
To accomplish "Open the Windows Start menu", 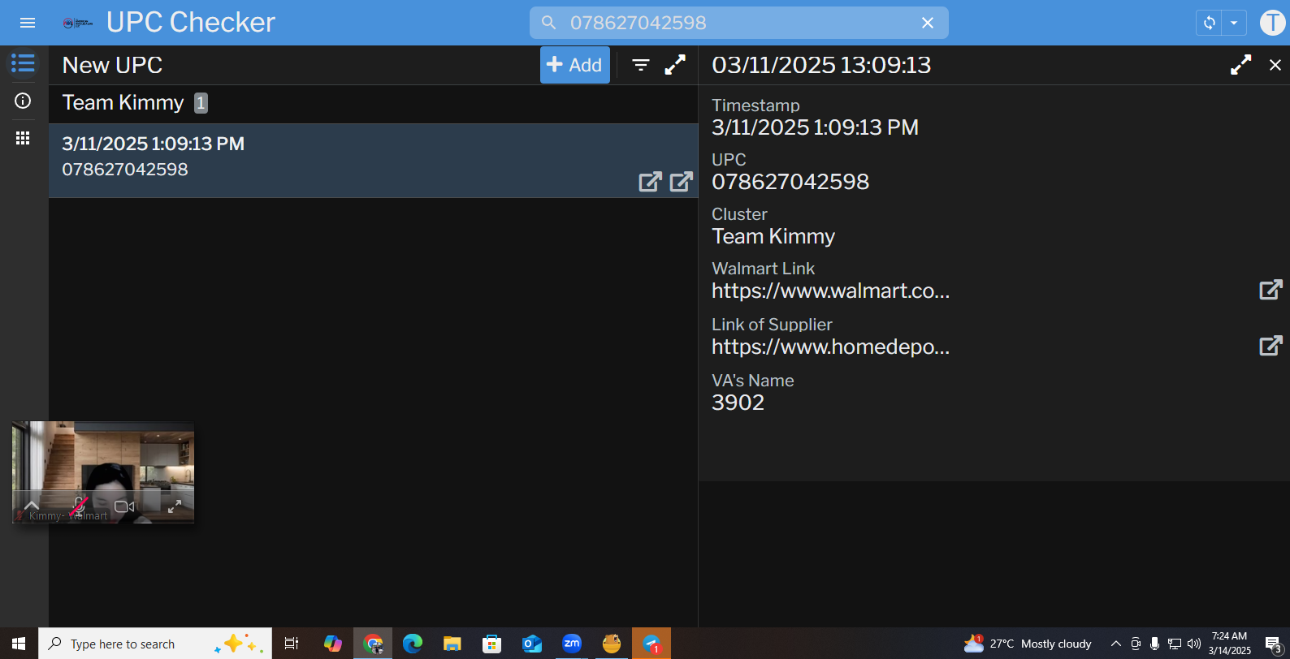I will tap(19, 644).
